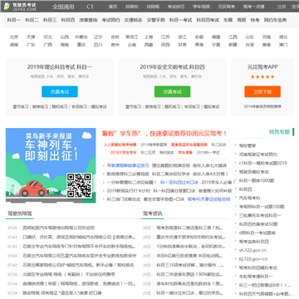The height and width of the screenshot is (299, 299).
Task: Go to 科目三 in the secondary navigation
Action: (x=50, y=20)
